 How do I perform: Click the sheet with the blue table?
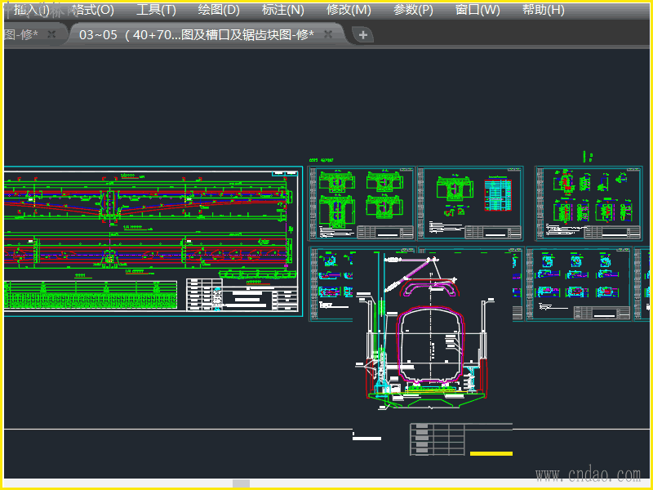tap(469, 203)
